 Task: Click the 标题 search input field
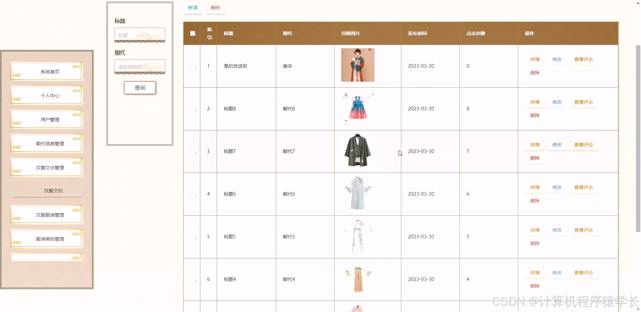140,35
